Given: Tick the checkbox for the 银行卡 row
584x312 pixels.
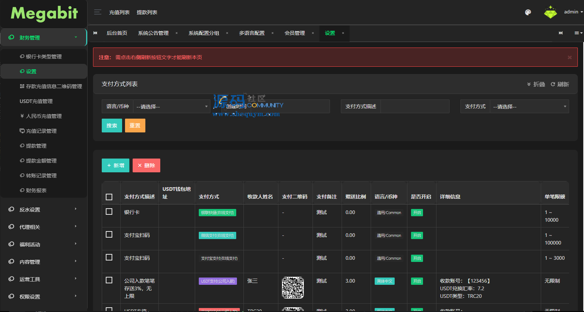Looking at the screenshot, I should [x=109, y=212].
